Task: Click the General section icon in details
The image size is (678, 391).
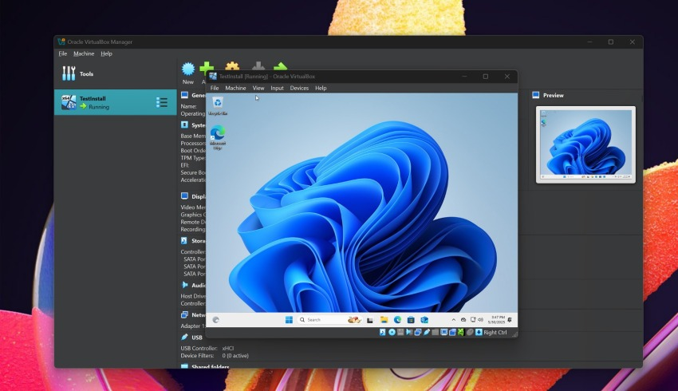Action: (184, 95)
